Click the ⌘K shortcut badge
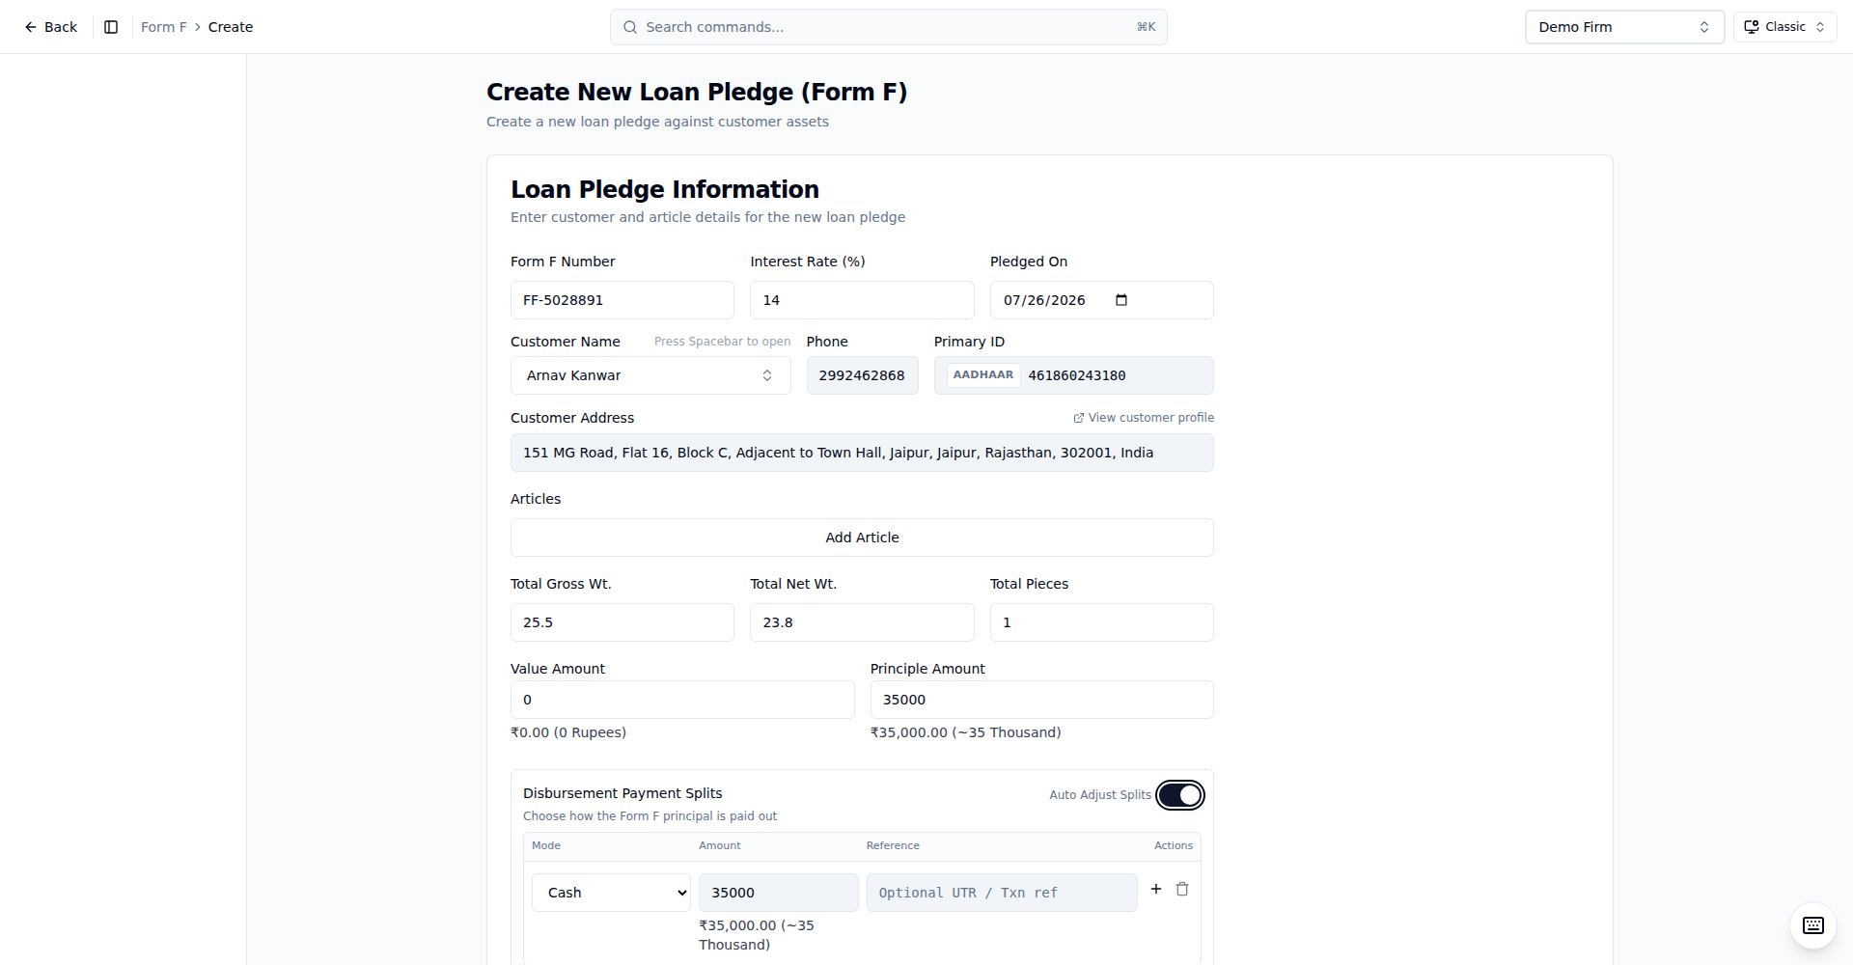The height and width of the screenshot is (965, 1853). (1146, 27)
